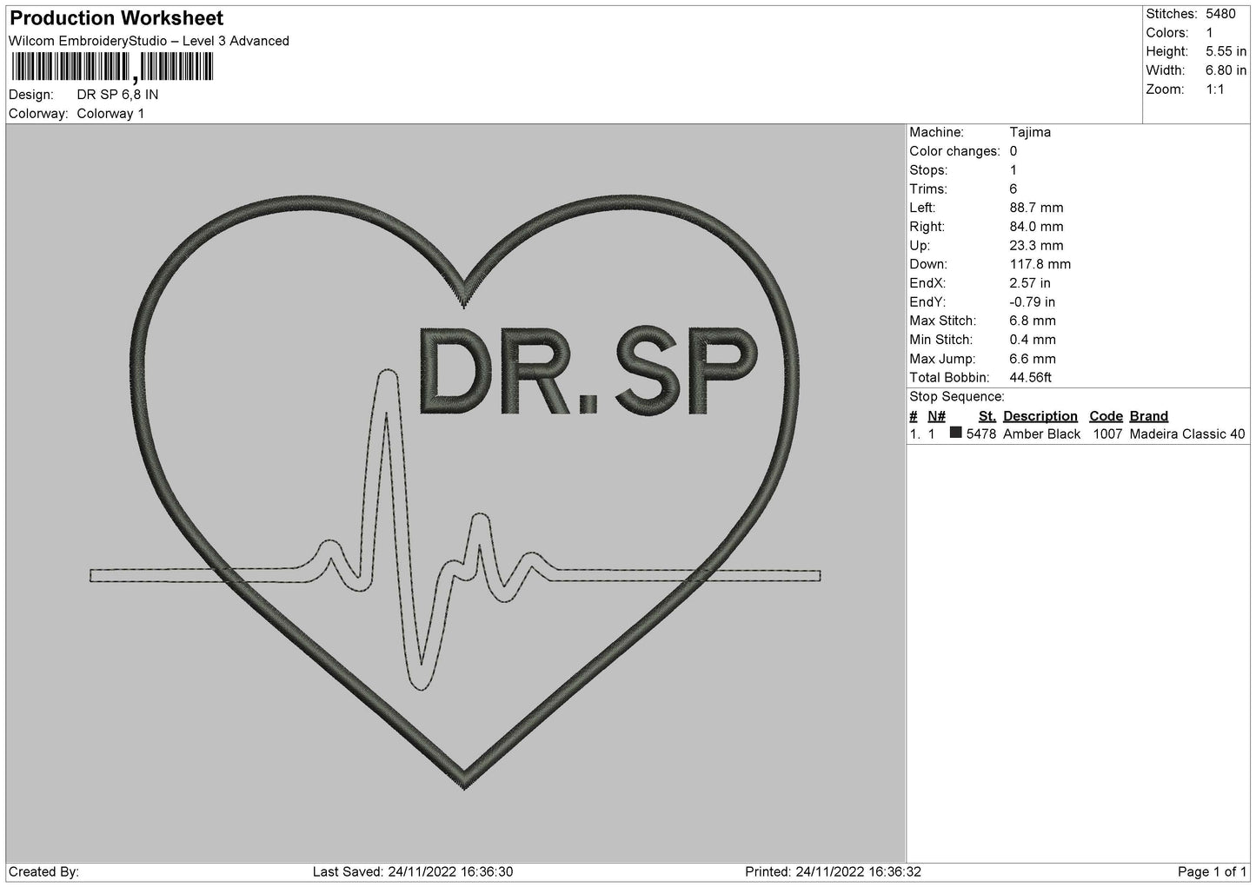Select the 'Production Worksheet' title
The width and height of the screenshot is (1256, 887).
point(116,18)
